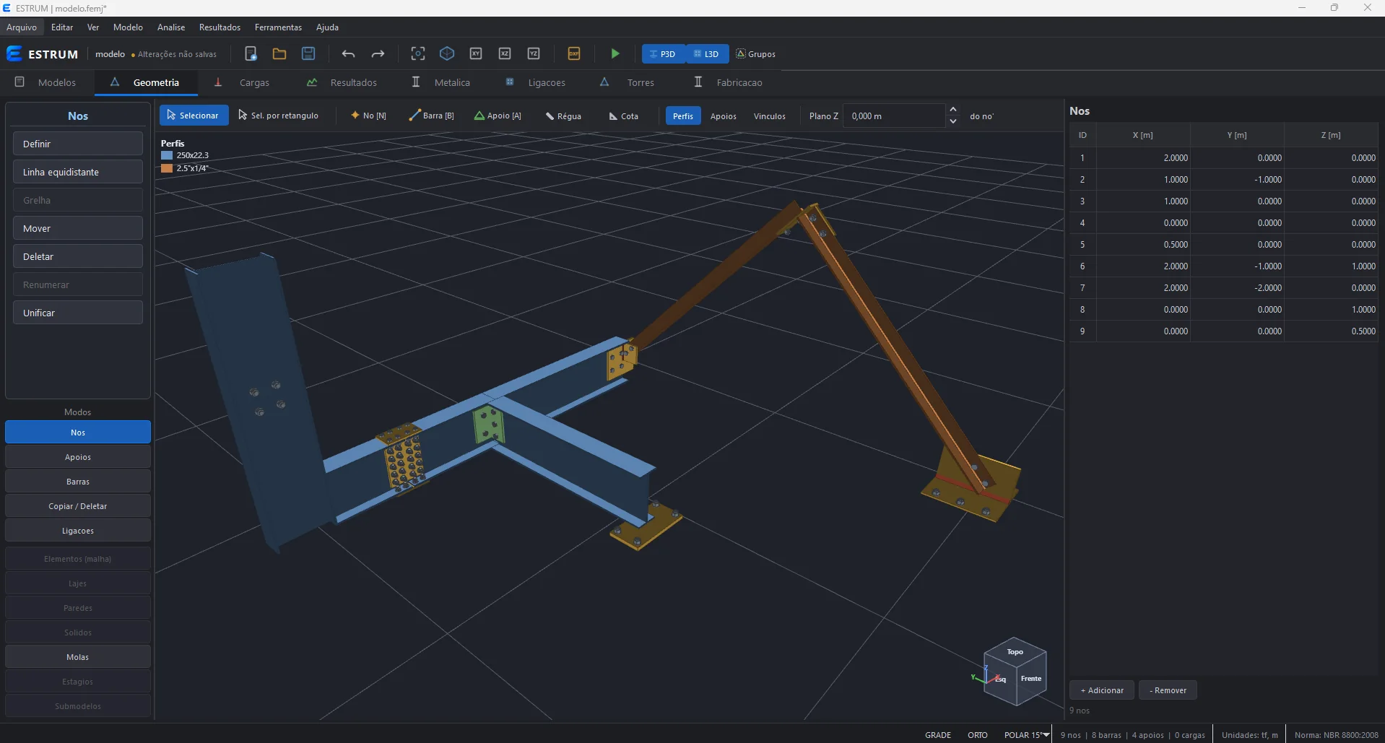The width and height of the screenshot is (1385, 743).
Task: Run the analysis with the green play button
Action: click(615, 53)
